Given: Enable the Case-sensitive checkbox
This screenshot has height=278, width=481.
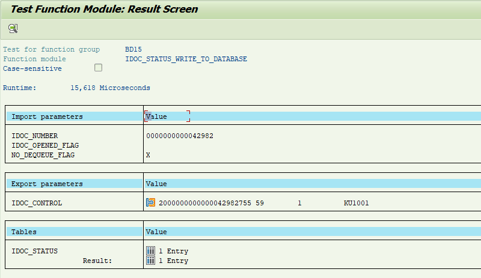Looking at the screenshot, I should [99, 68].
